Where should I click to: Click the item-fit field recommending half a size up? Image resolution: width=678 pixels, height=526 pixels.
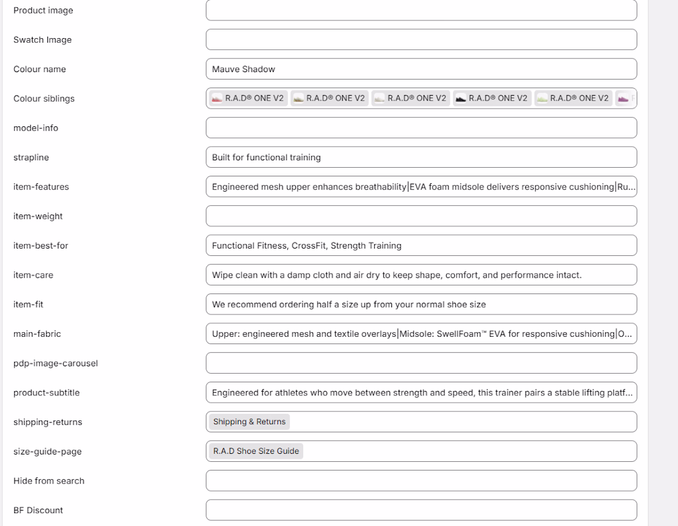pyautogui.click(x=421, y=304)
